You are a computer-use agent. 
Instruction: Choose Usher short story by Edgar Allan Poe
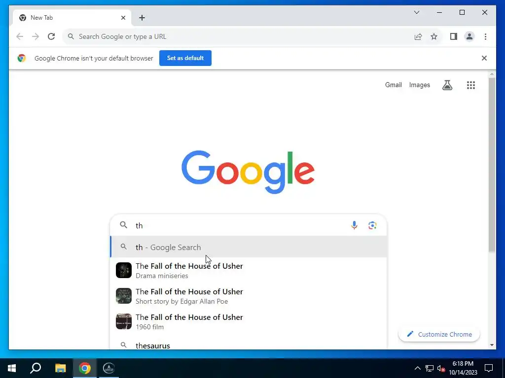249,296
